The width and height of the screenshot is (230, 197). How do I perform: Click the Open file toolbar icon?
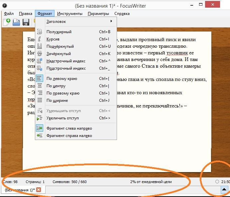click(16, 22)
